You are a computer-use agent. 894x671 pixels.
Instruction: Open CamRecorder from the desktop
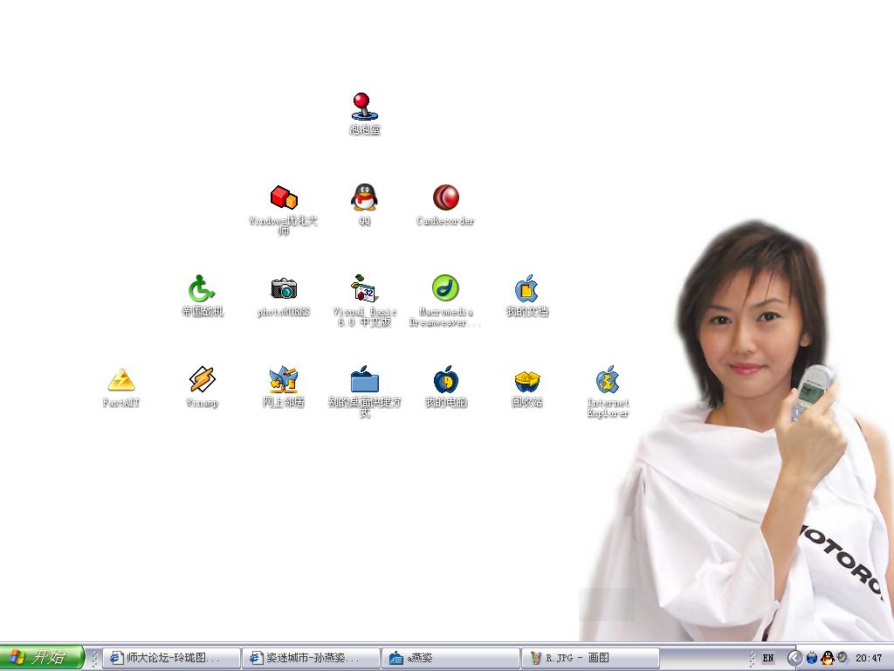point(445,198)
